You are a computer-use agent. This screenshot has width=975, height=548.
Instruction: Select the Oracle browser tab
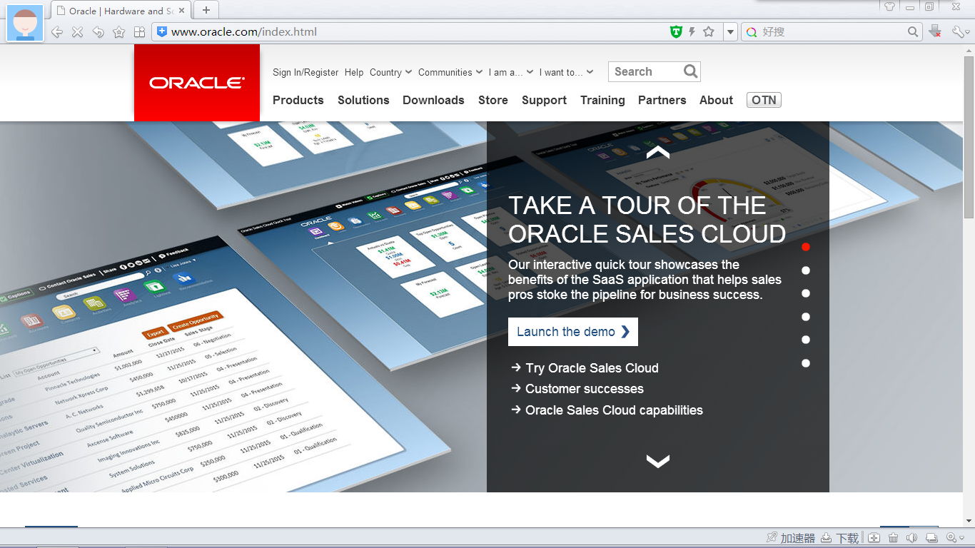pyautogui.click(x=120, y=11)
